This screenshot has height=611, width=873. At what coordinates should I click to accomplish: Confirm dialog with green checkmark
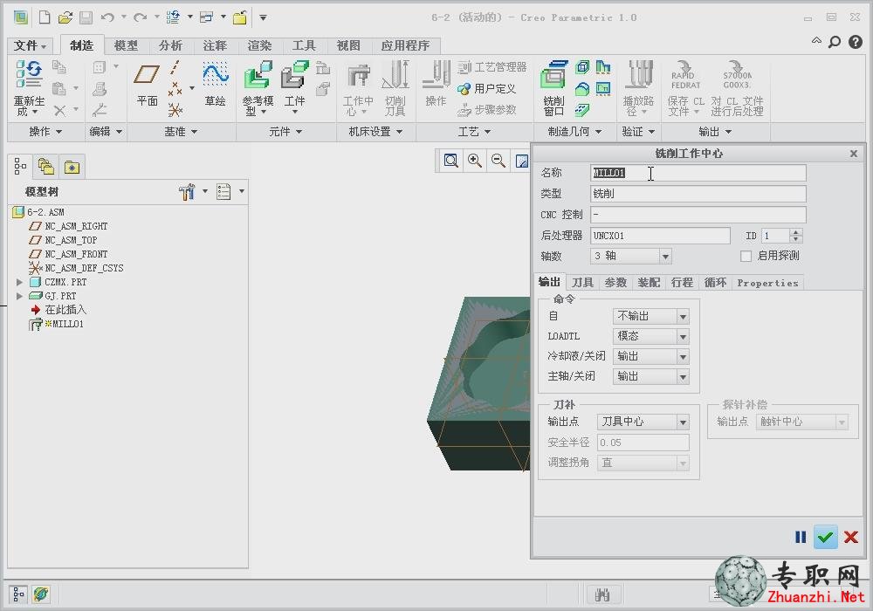[826, 537]
